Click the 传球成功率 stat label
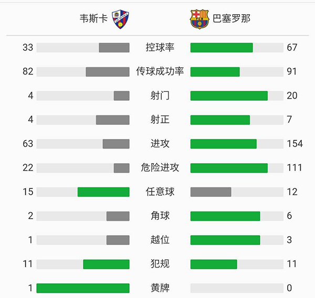Viewport: 315px width, 298px height. [160, 71]
